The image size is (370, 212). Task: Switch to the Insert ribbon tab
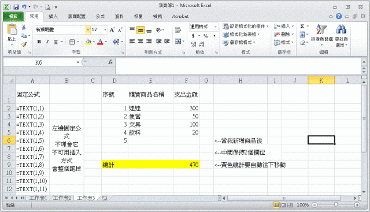[53, 16]
